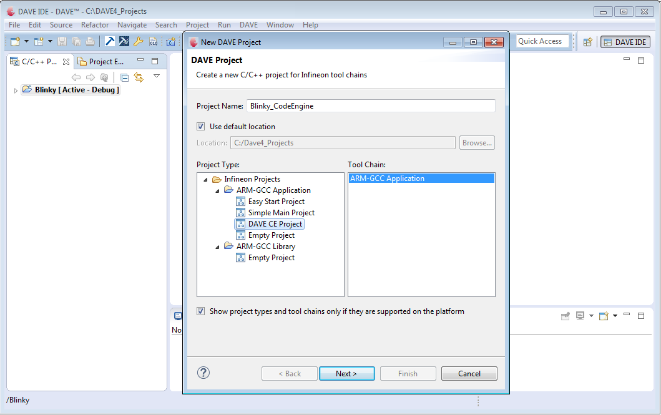Click the dialog Help question mark icon
The image size is (661, 415).
point(203,373)
